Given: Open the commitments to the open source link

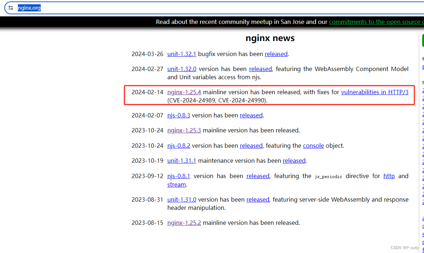Looking at the screenshot, I should (376, 22).
